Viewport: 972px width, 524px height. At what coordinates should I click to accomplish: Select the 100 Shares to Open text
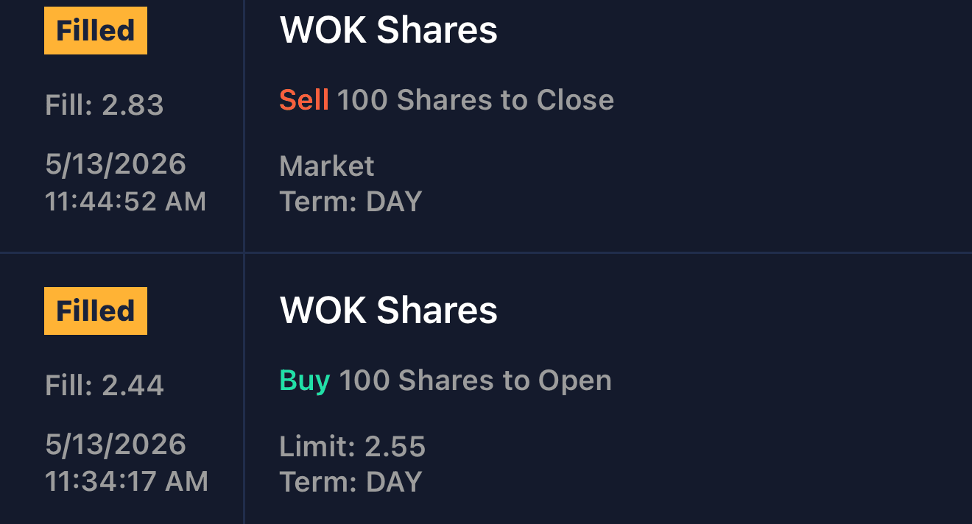point(476,380)
